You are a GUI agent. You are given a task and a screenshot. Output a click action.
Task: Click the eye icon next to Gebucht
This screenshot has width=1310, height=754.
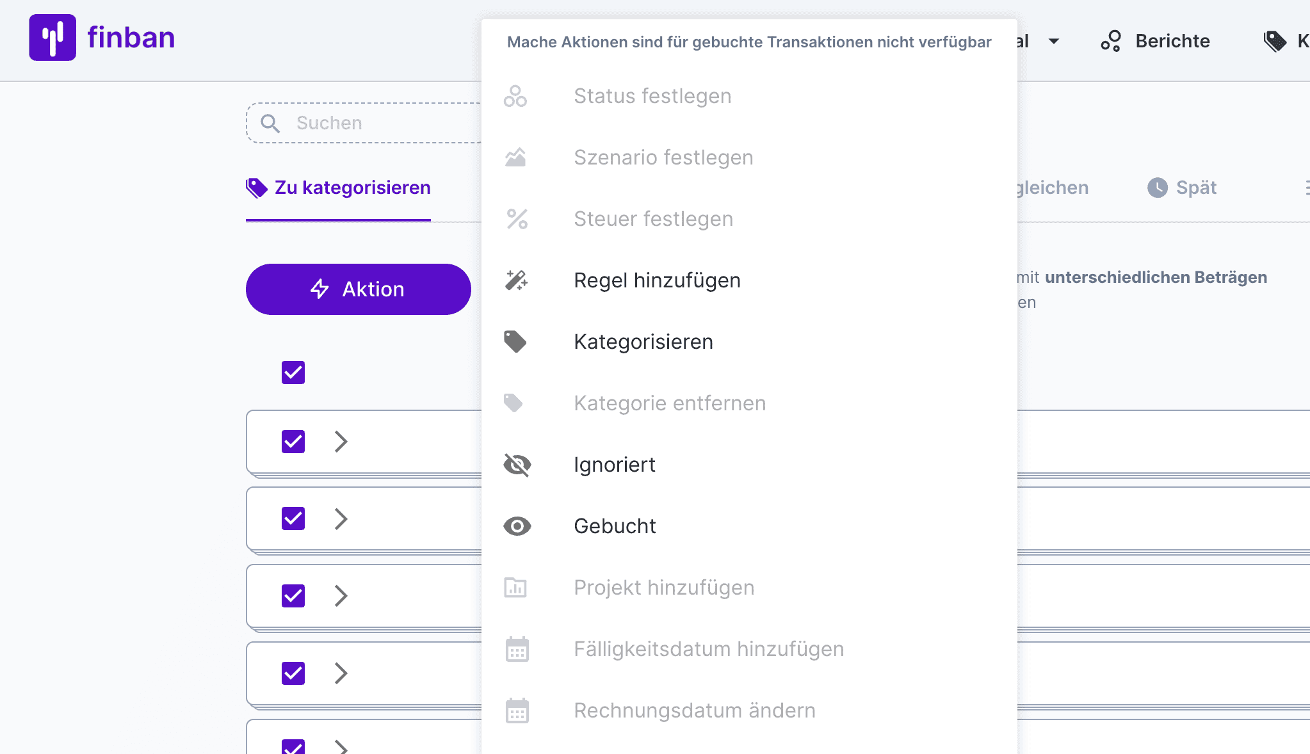point(517,526)
